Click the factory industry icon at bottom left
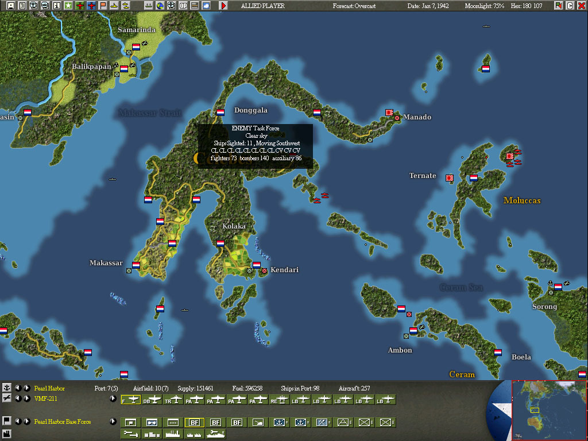This screenshot has height=441, width=588. pos(7,434)
